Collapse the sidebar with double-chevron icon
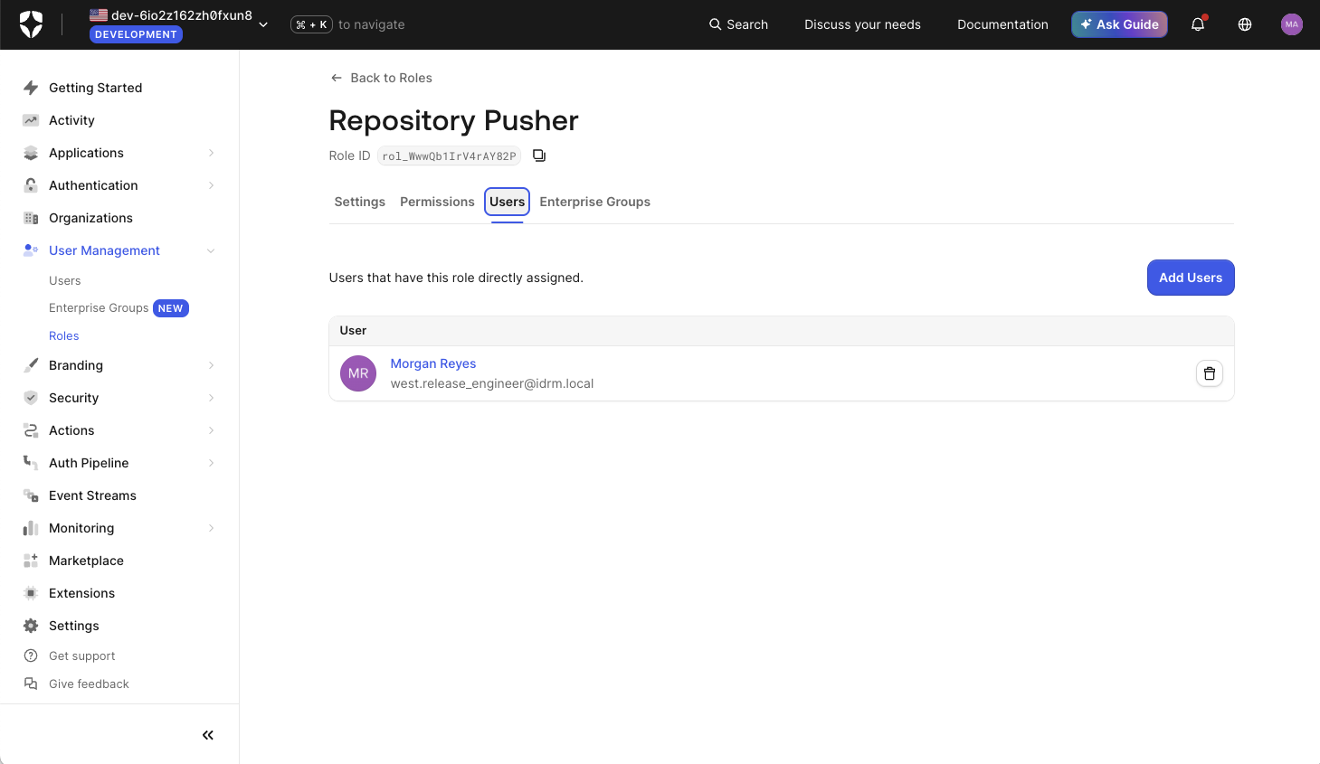Image resolution: width=1320 pixels, height=764 pixels. coord(208,735)
